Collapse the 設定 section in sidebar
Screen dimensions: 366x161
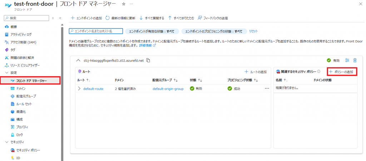tap(6, 73)
